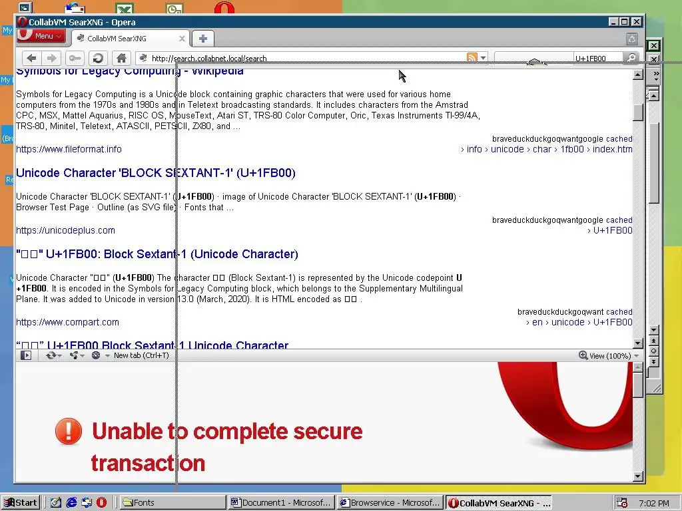This screenshot has width=682, height=511.
Task: Open the Opera Unite status bar icon
Action: tap(77, 355)
